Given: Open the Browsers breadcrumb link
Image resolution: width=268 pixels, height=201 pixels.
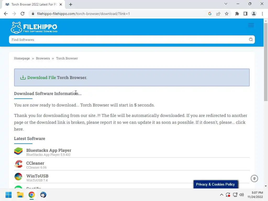Looking at the screenshot, I should 43,58.
